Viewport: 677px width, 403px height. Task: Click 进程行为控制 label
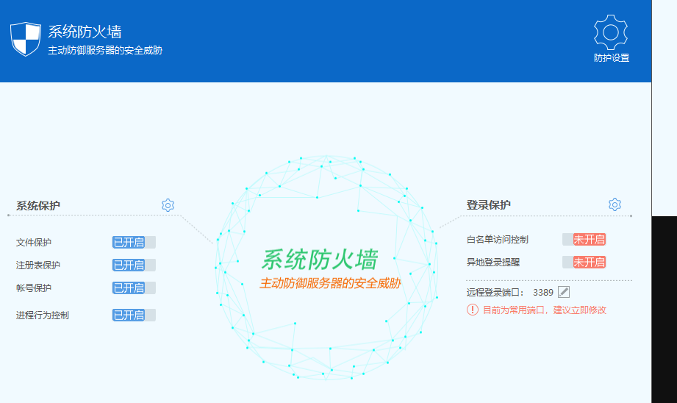[x=43, y=315]
